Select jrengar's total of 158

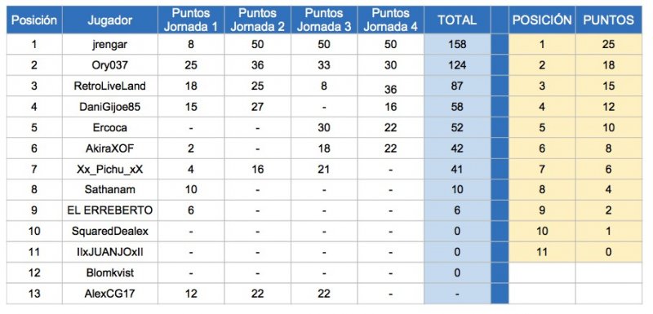457,45
